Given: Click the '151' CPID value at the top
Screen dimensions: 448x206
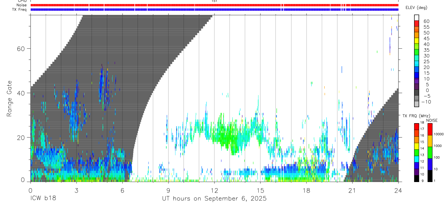Looking at the screenshot, I should (x=215, y=1).
